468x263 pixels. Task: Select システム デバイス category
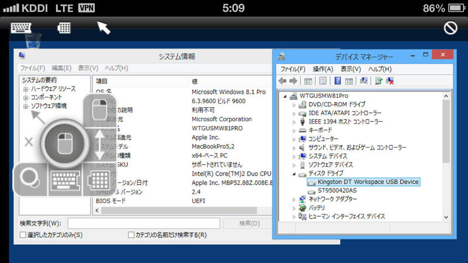tap(328, 156)
